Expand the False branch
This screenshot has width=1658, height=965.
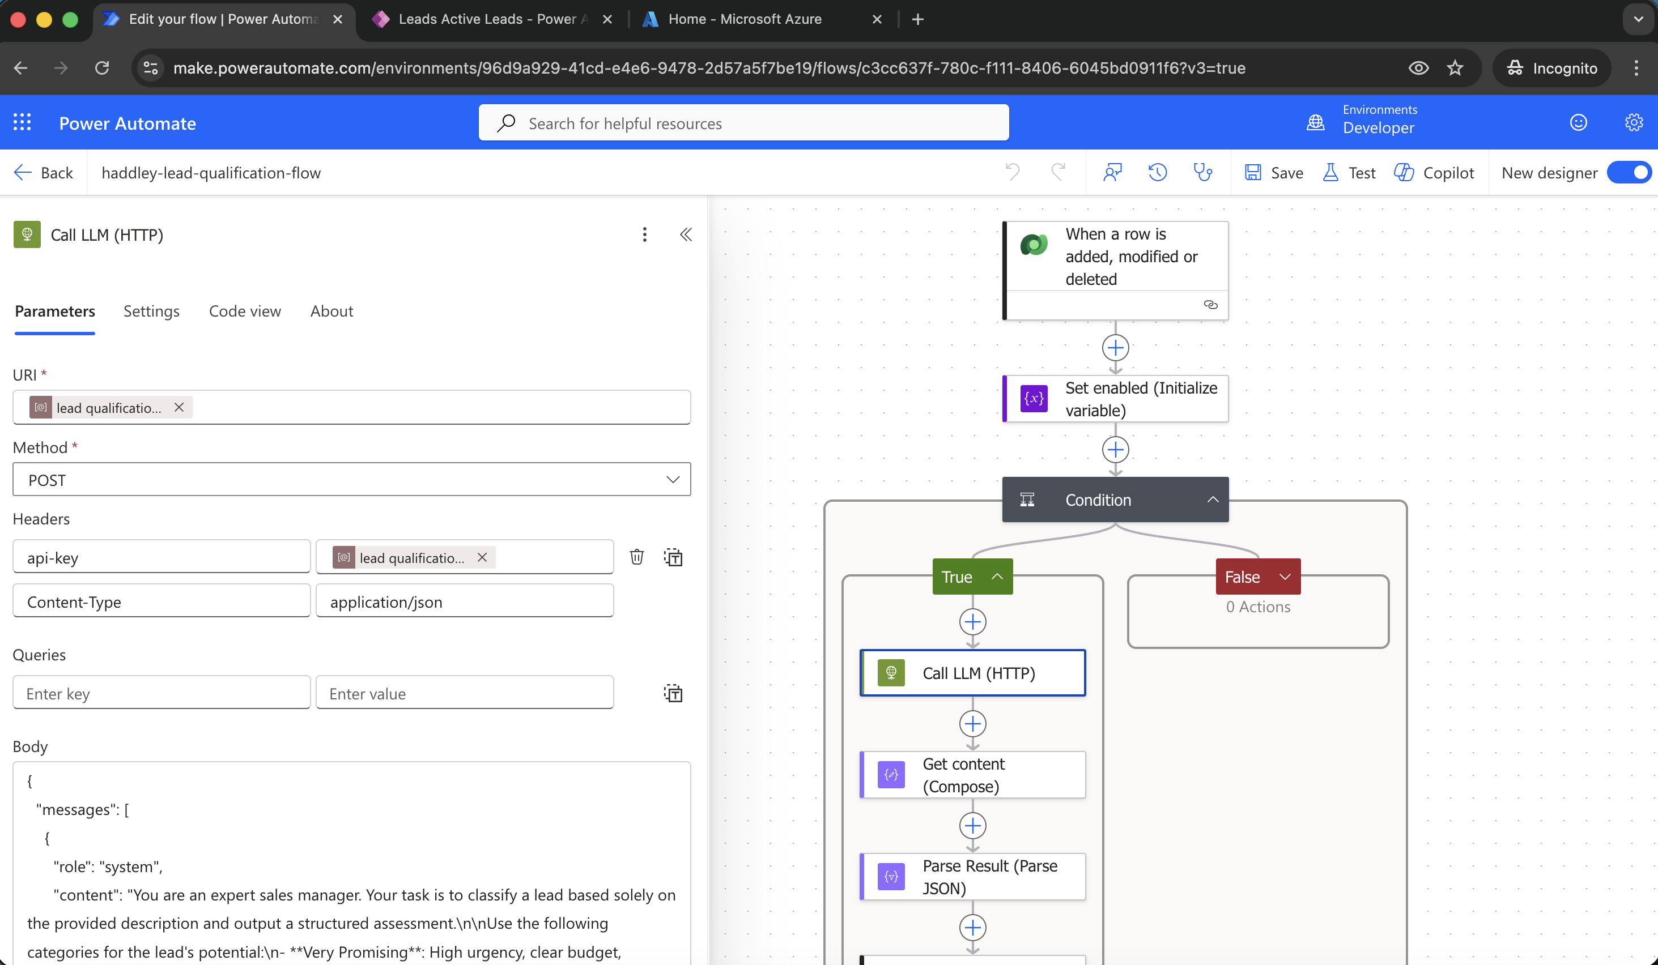tap(1285, 577)
